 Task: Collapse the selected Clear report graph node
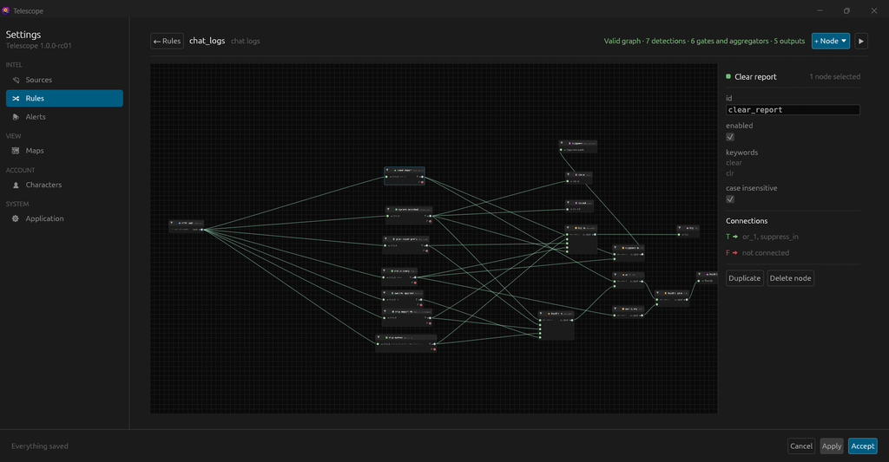click(387, 170)
